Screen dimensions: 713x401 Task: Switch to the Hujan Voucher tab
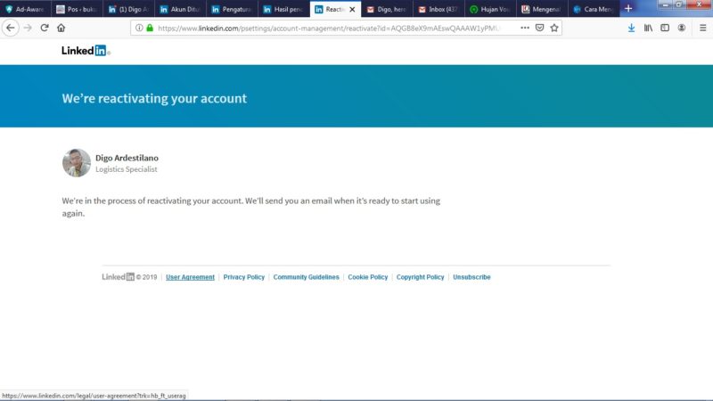[491, 9]
